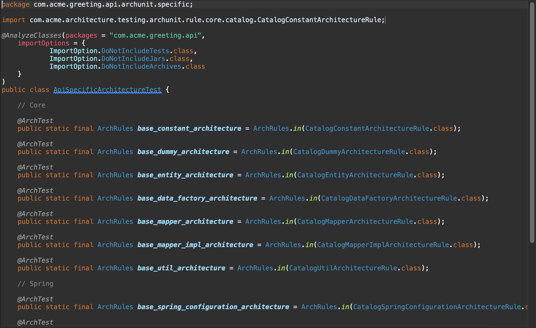
Task: Click the ApiSpecificArchitectureTest class name
Action: [107, 90]
